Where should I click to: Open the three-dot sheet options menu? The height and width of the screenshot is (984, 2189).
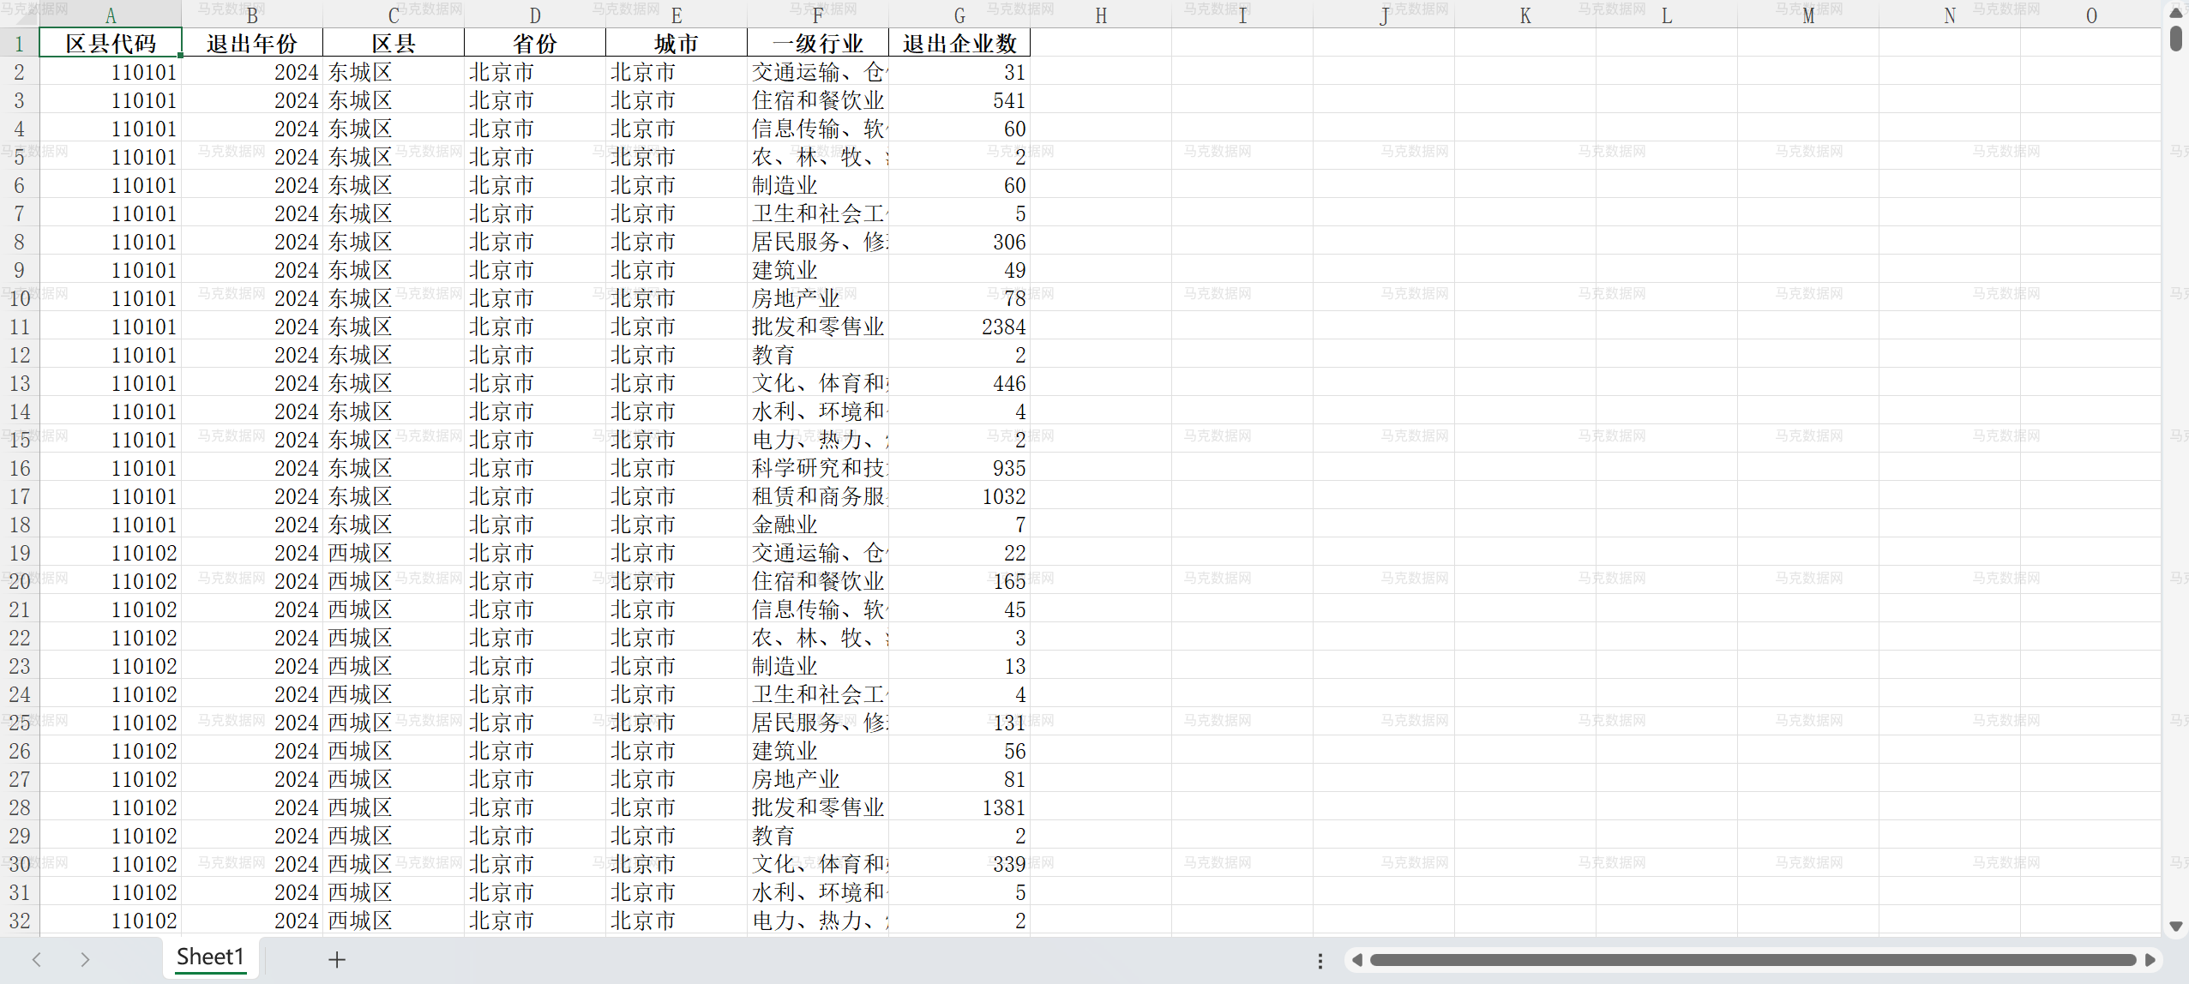[x=1319, y=961]
